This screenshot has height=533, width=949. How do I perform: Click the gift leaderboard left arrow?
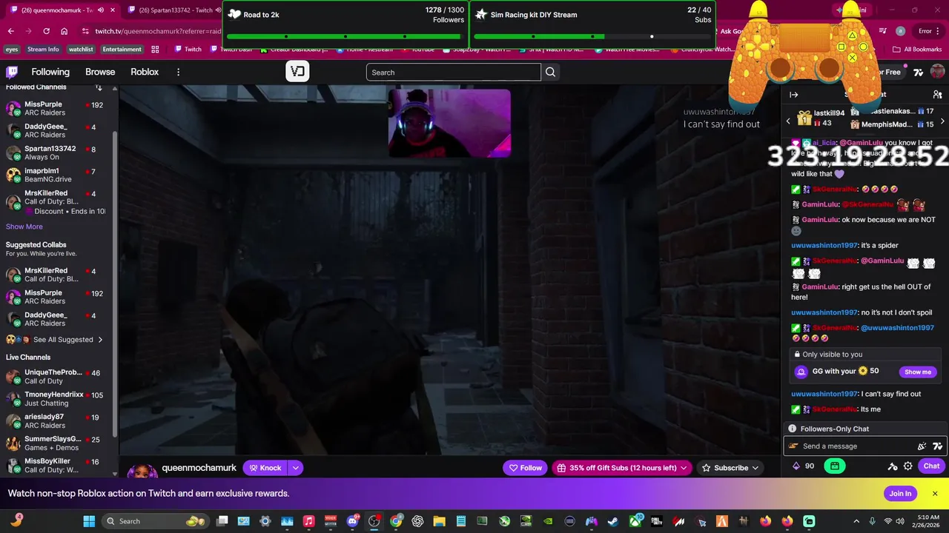click(788, 121)
